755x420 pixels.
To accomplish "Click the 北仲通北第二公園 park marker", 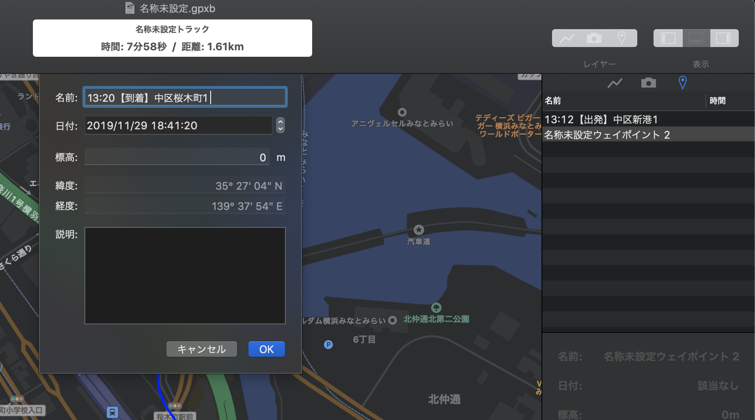I will pos(436,307).
